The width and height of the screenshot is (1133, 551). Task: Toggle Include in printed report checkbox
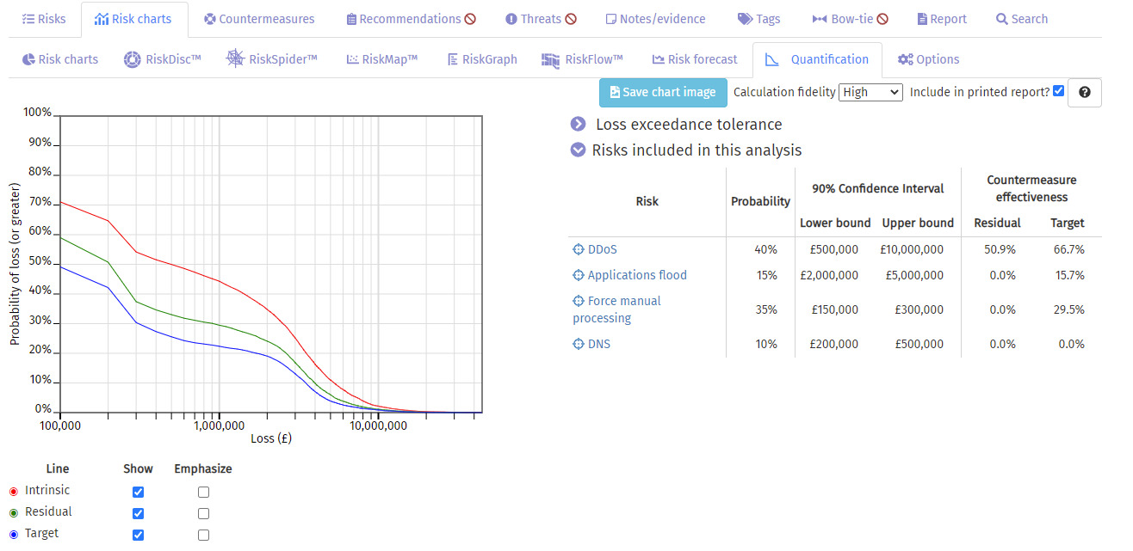pyautogui.click(x=1058, y=91)
